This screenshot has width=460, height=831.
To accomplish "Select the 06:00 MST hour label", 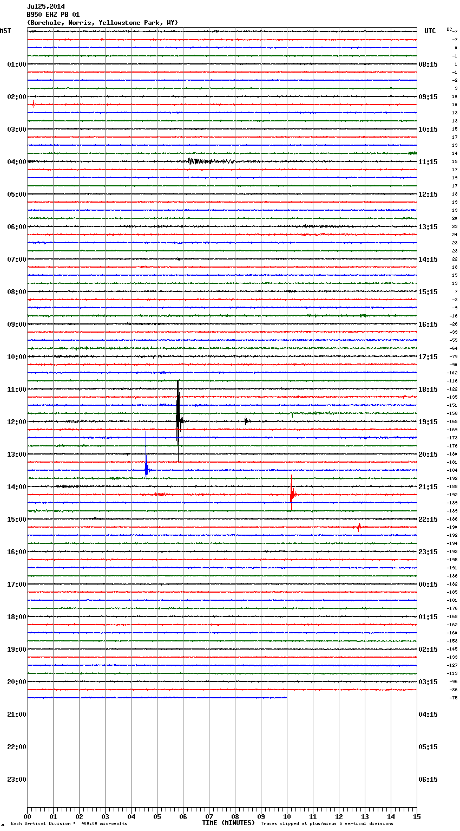I will 17,226.
